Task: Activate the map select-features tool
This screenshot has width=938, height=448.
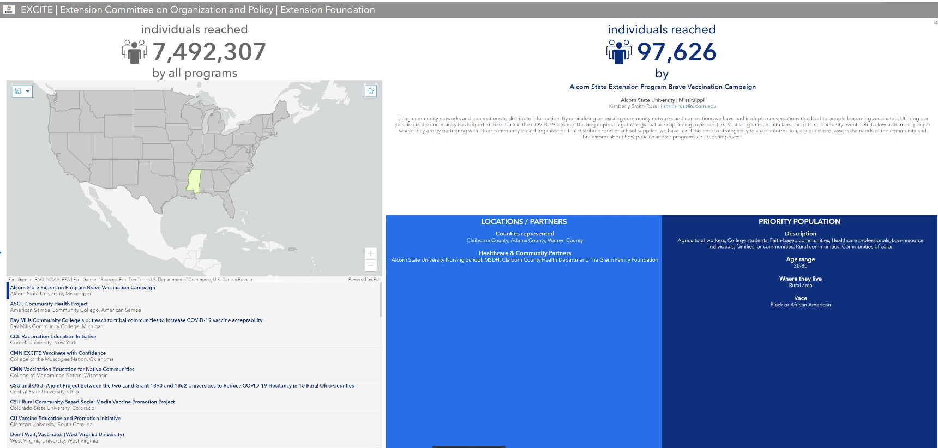Action: tap(18, 92)
